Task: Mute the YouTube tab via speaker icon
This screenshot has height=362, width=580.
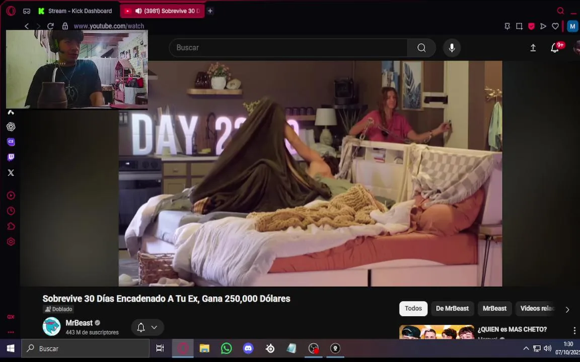Action: [x=139, y=11]
